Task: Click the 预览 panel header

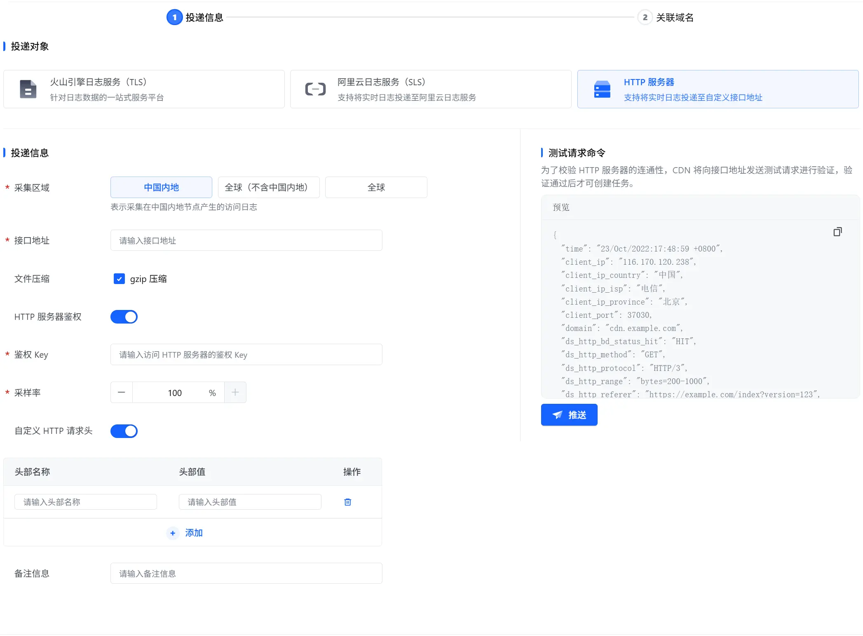Action: click(x=701, y=207)
